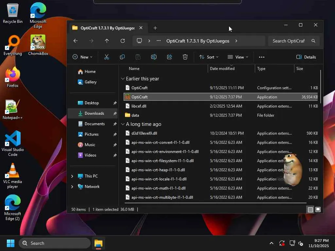Add a new File Explorer tab
The height and width of the screenshot is (251, 335).
155,28
